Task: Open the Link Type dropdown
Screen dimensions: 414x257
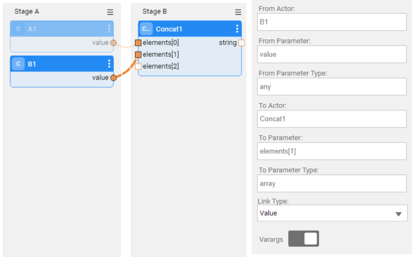Action: click(332, 213)
